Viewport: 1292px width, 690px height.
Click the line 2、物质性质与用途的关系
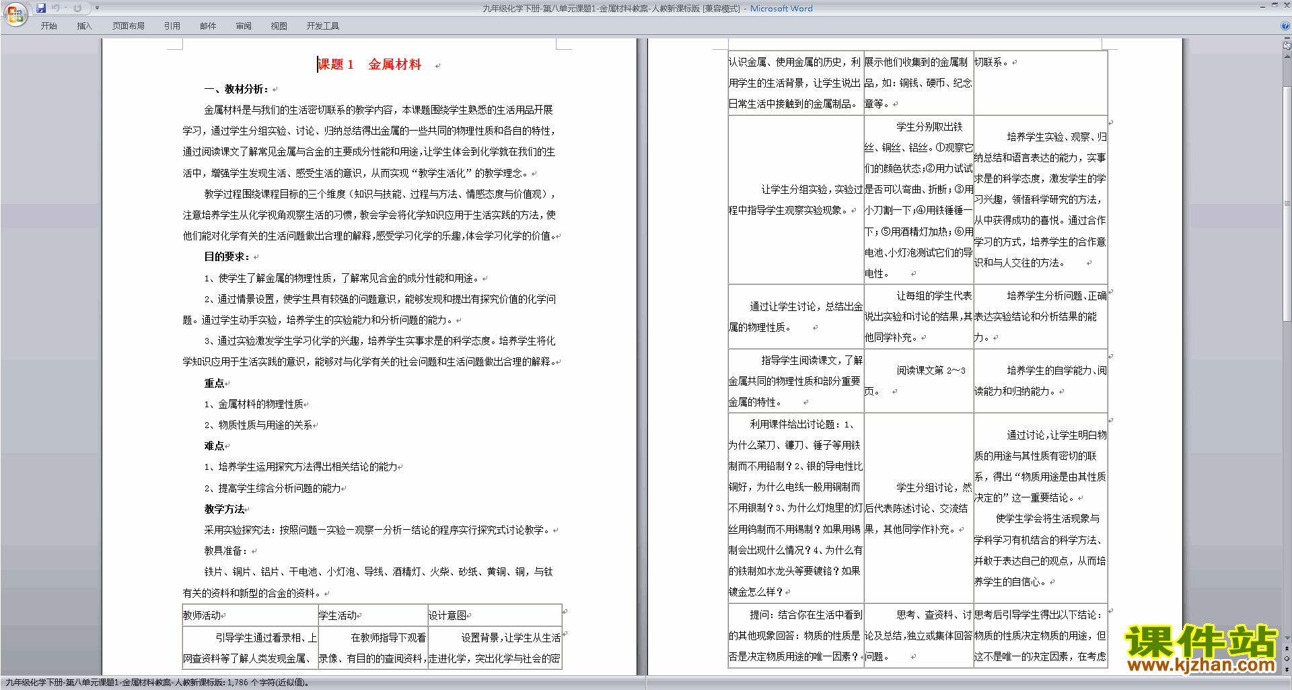(x=259, y=425)
